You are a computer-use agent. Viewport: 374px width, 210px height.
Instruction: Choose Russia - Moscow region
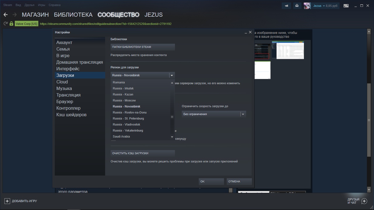pyautogui.click(x=140, y=100)
